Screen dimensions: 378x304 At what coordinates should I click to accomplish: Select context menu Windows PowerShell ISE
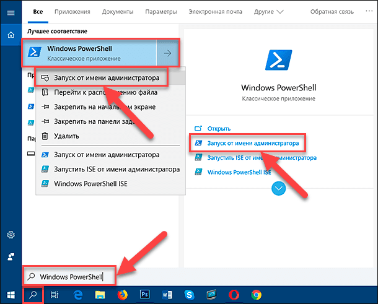(x=111, y=184)
